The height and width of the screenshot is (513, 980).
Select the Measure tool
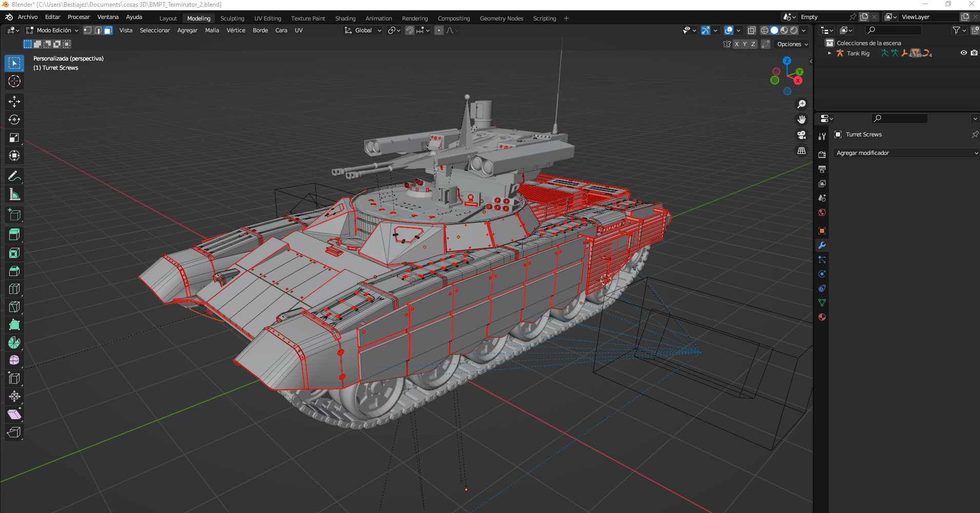click(x=14, y=194)
